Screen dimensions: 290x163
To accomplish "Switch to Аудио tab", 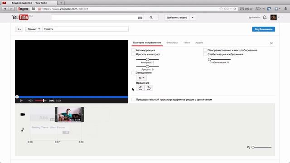I will pos(199,43).
